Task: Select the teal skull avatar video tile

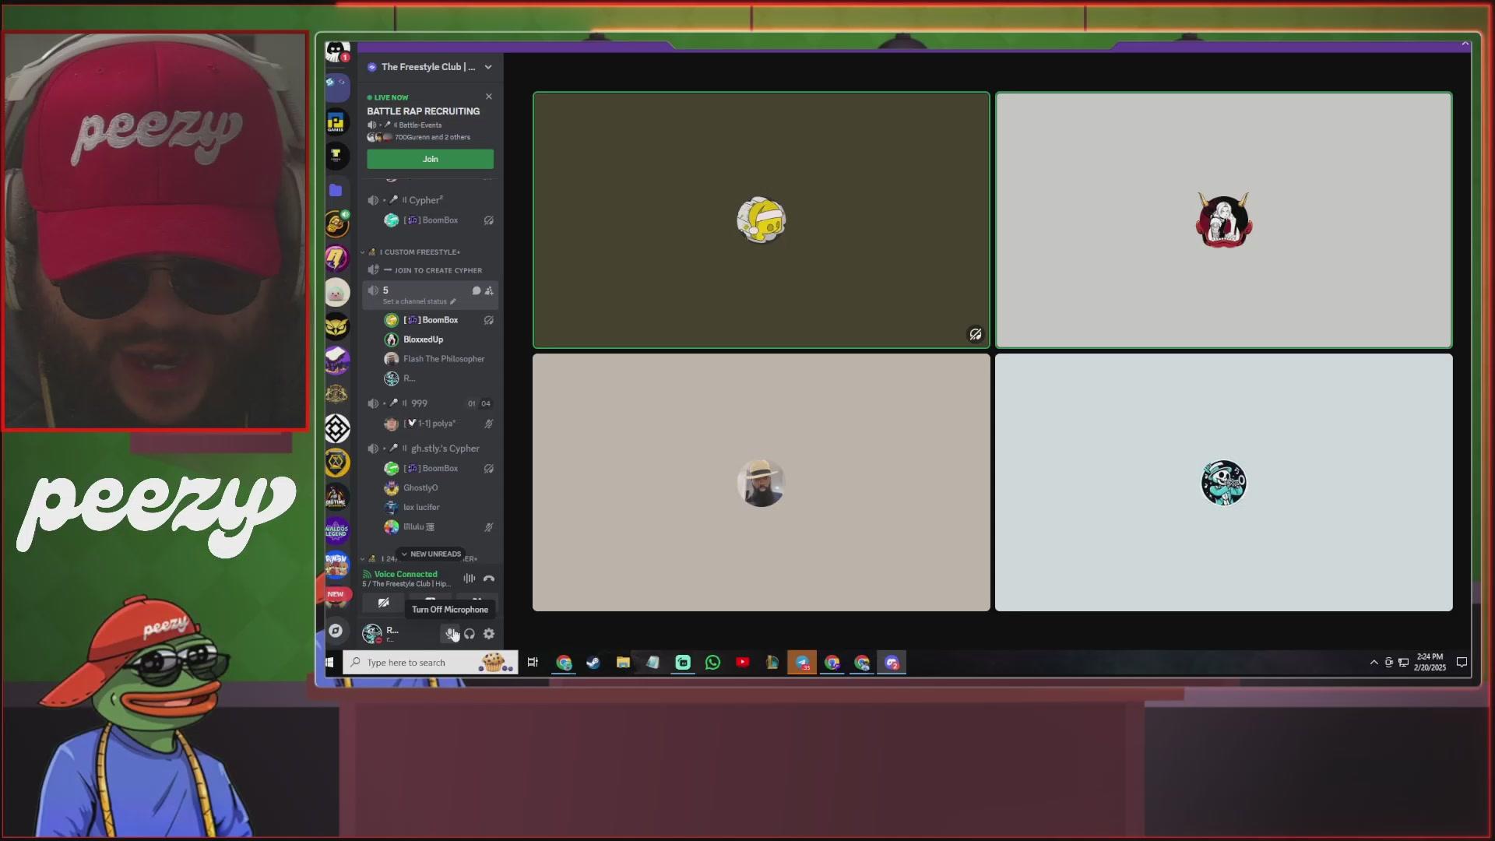Action: click(1223, 482)
